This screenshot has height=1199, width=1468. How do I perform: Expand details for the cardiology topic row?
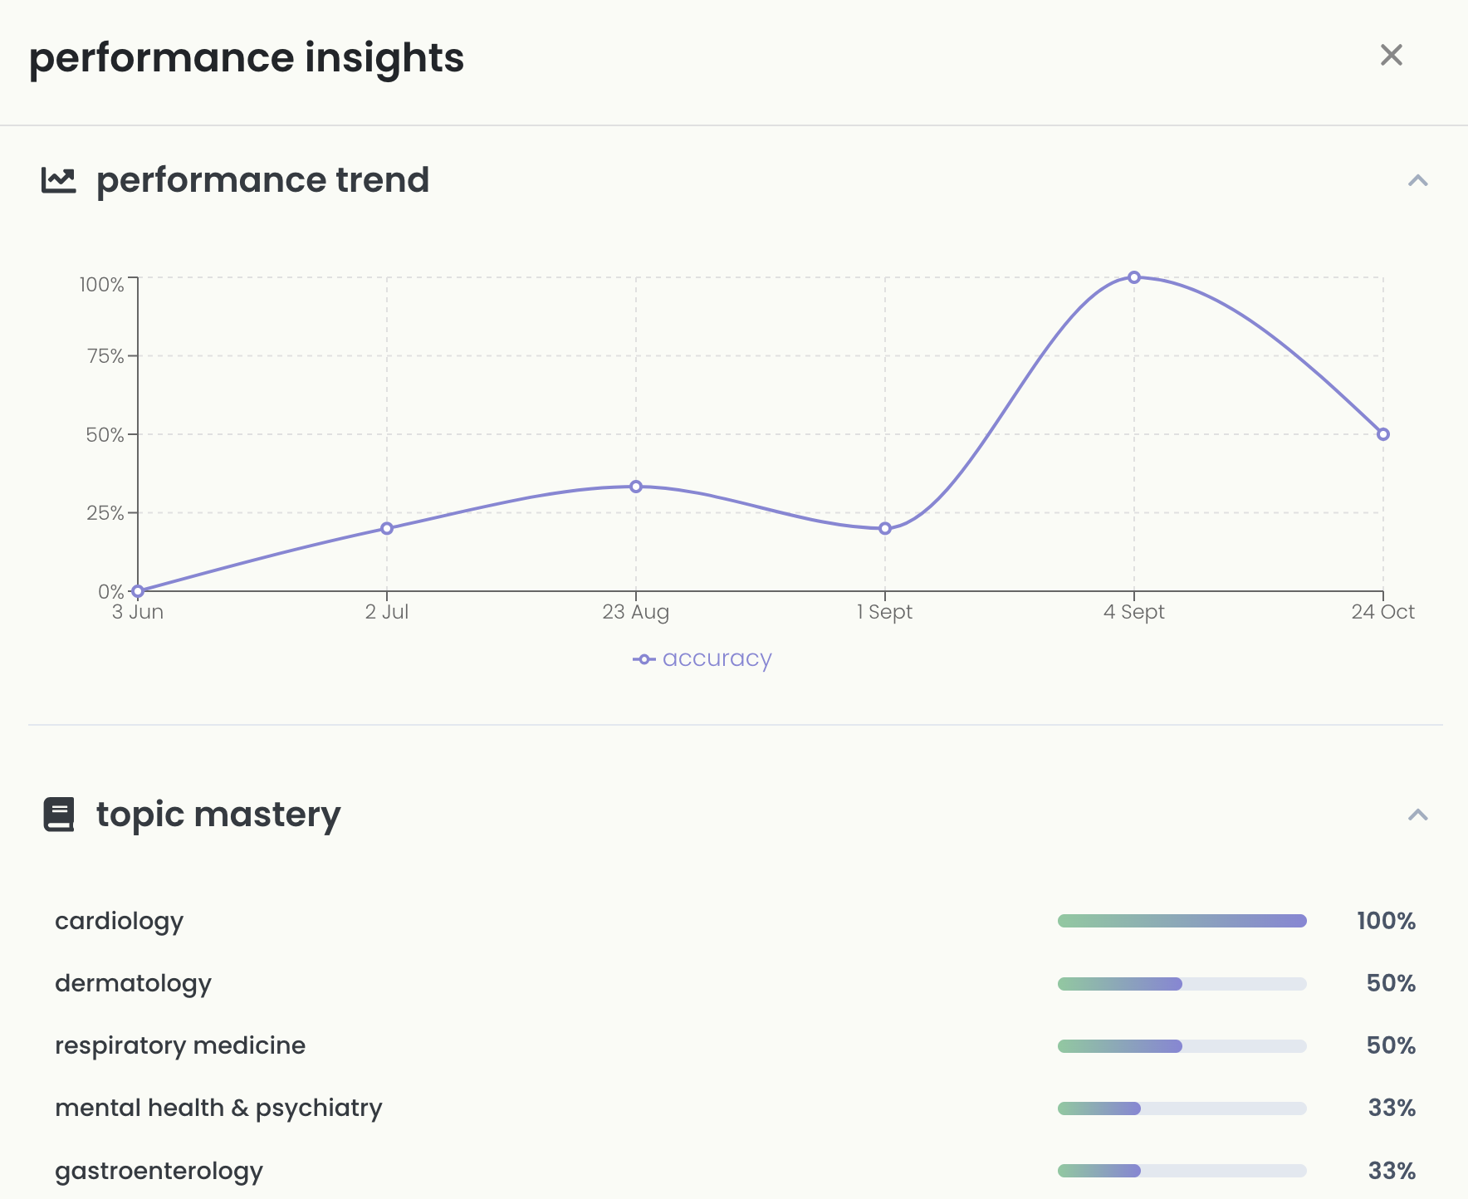pyautogui.click(x=118, y=921)
